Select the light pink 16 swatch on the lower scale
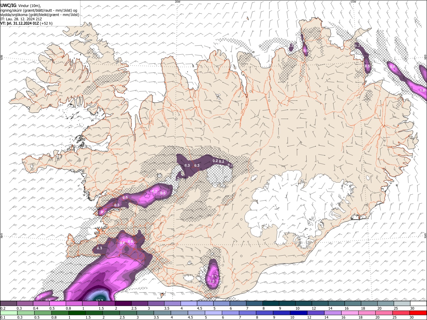This screenshot has height=320, width=427. click(349, 313)
